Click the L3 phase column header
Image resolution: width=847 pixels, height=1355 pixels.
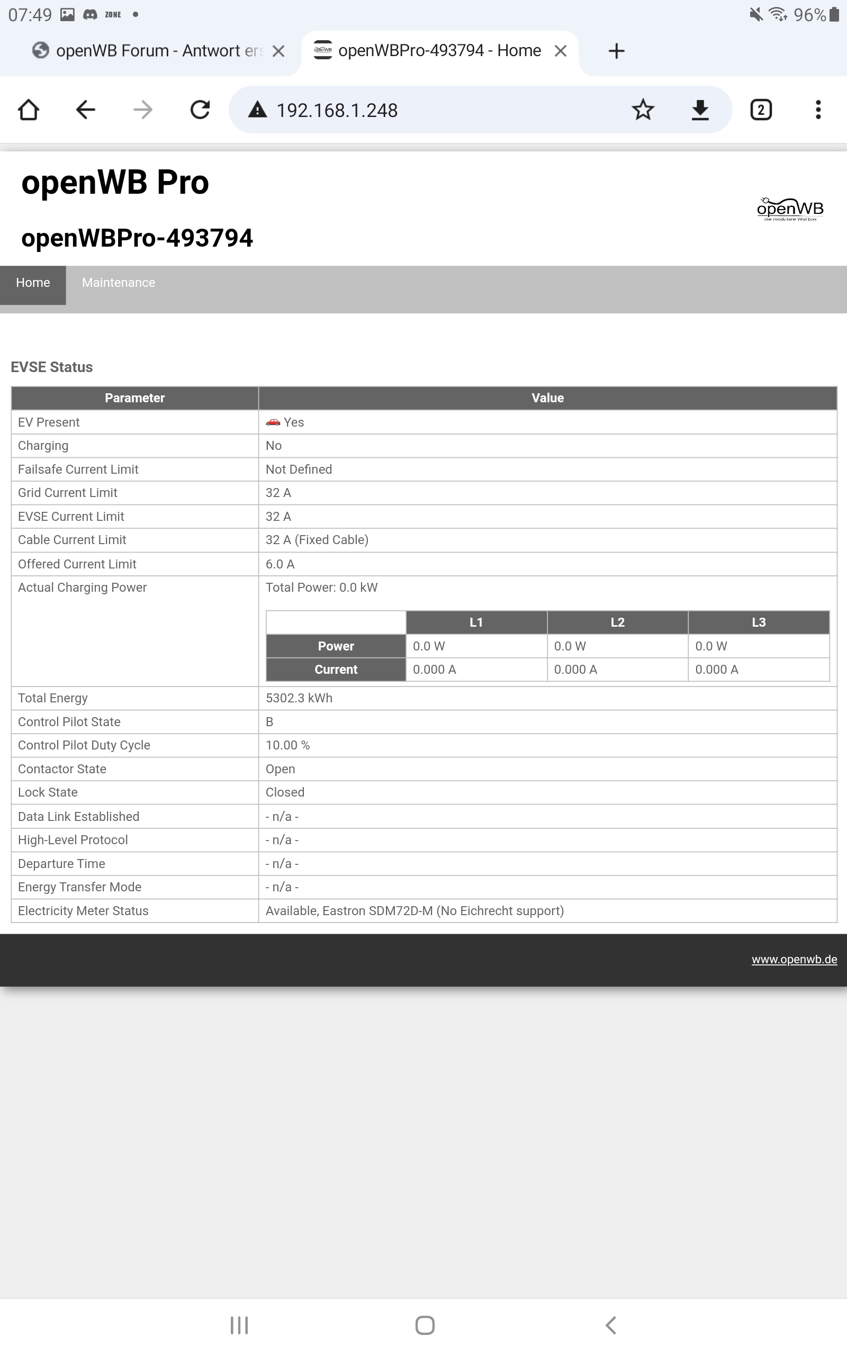pyautogui.click(x=759, y=622)
